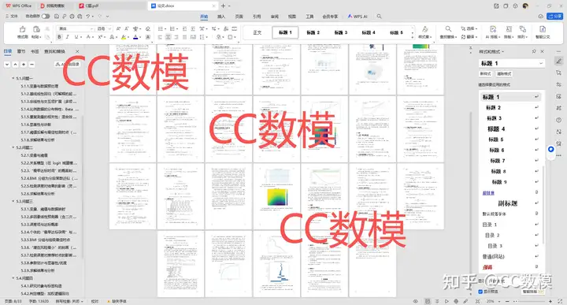
Task: Open the font name dropdown
Action: [92, 28]
